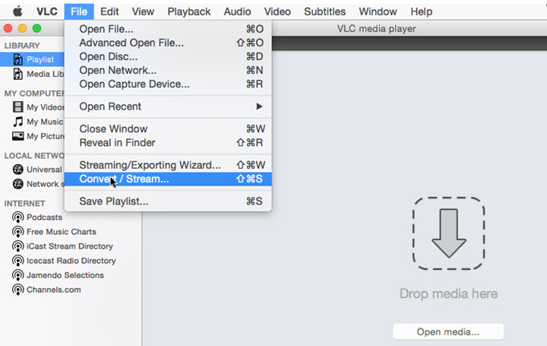Select the Jamendo Selections icon

tap(18, 275)
